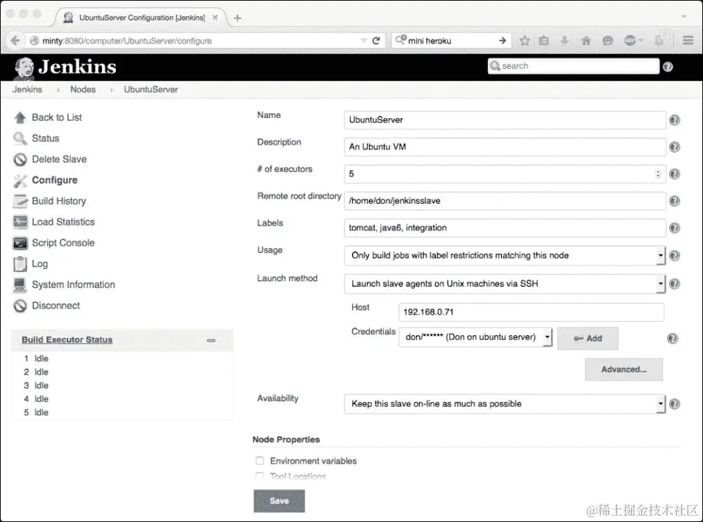Collapse the Build Executor Status panel
Screen dimensions: 703x522
tap(211, 341)
